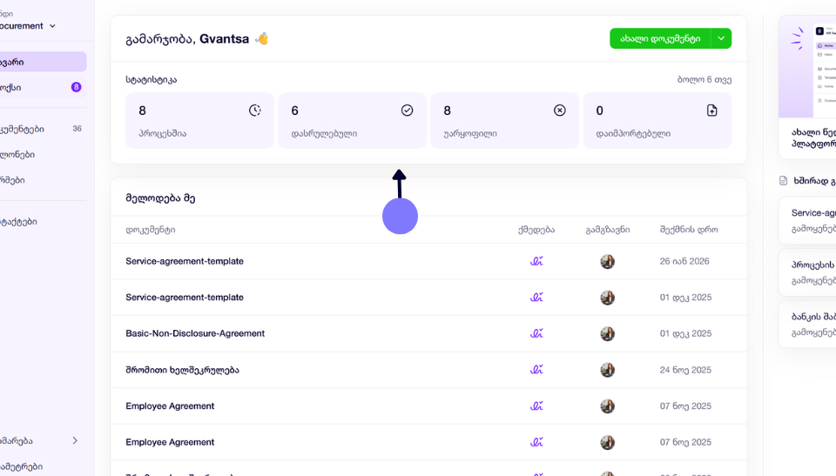Viewport: 836px width, 476px height.
Task: Click the green new document button
Action: pos(660,38)
